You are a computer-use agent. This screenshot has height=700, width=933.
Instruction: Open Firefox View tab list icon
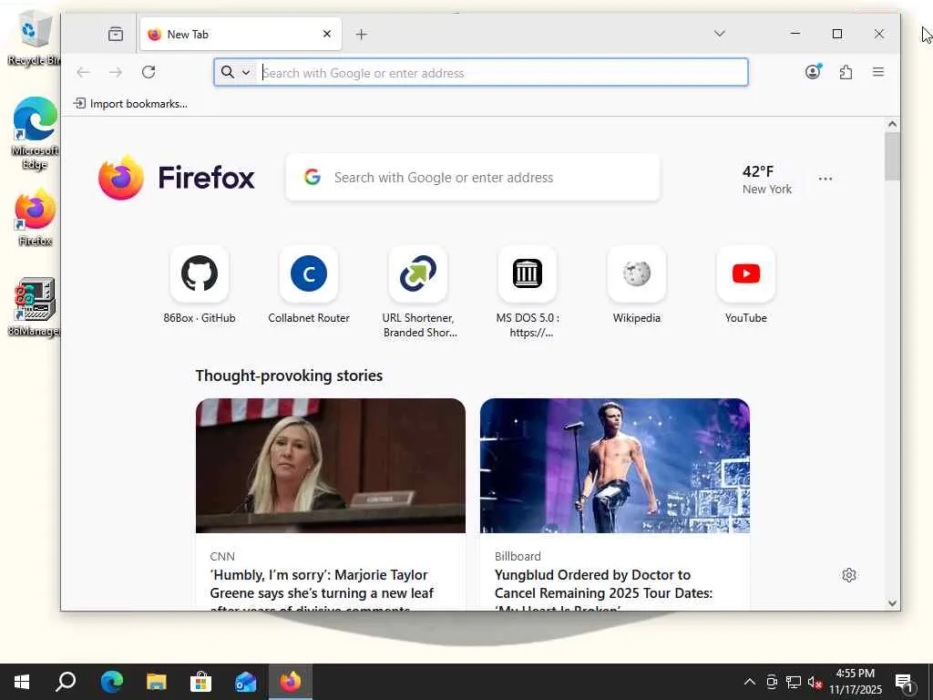(x=116, y=34)
